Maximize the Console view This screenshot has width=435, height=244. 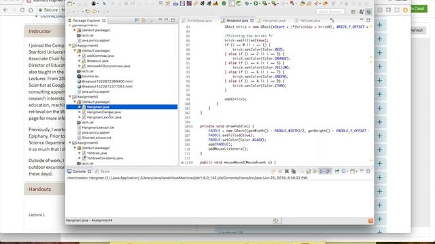click(368, 171)
